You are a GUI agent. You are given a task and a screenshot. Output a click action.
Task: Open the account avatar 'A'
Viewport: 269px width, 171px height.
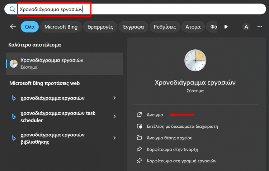pos(246,27)
